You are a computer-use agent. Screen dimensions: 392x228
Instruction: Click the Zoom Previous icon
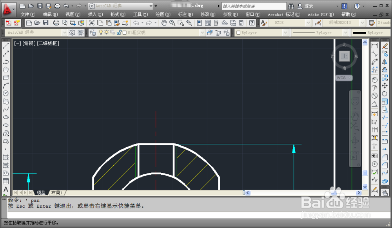pyautogui.click(x=189, y=23)
